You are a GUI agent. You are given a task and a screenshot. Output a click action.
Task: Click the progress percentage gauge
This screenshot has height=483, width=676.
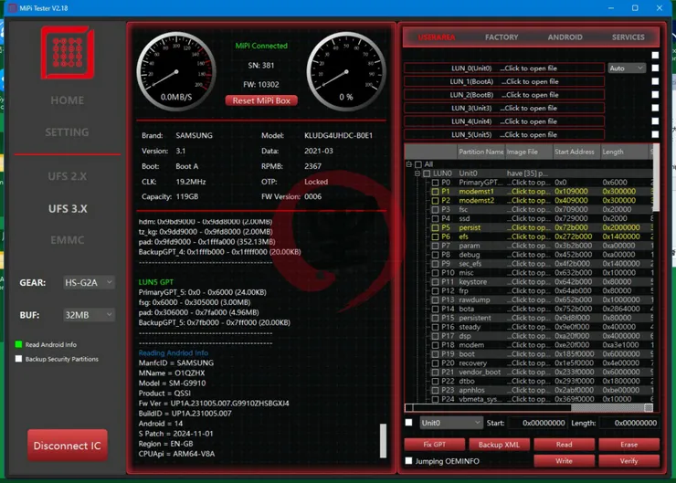pos(345,75)
